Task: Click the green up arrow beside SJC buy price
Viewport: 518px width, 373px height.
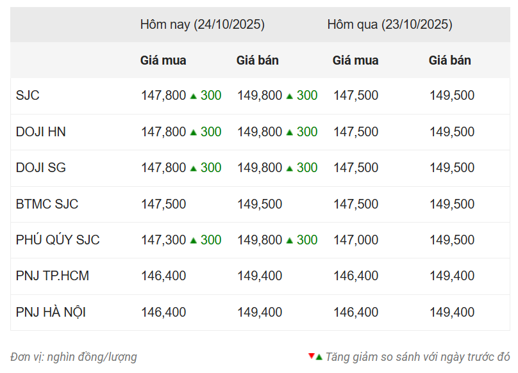Action: [193, 96]
